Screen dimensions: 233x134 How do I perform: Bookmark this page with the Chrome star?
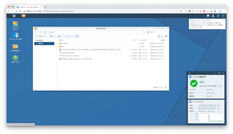pos(181,11)
